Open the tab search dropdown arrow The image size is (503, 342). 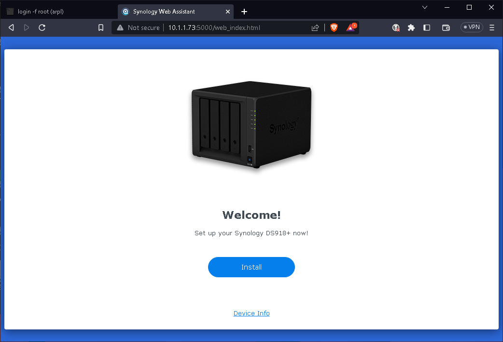click(x=425, y=7)
